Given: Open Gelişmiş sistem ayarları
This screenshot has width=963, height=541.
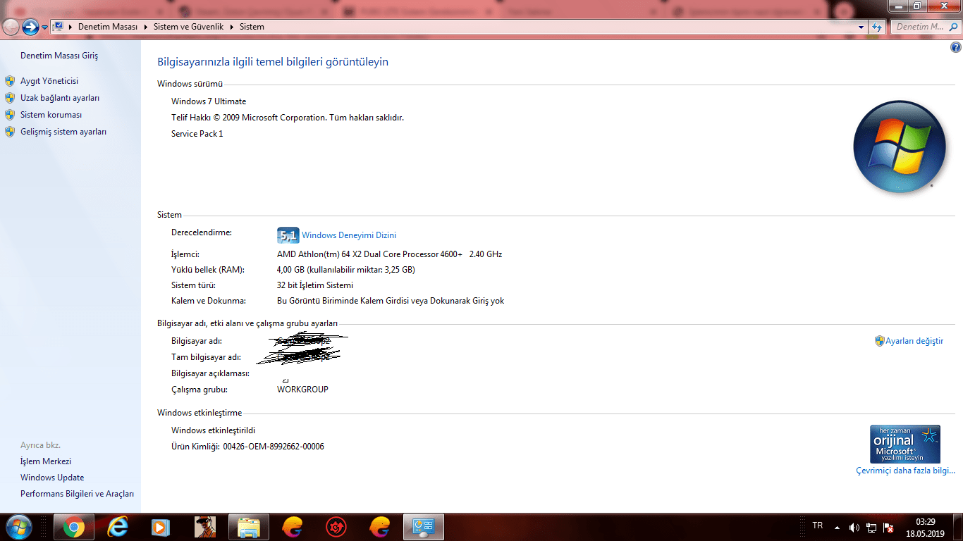Looking at the screenshot, I should (63, 132).
